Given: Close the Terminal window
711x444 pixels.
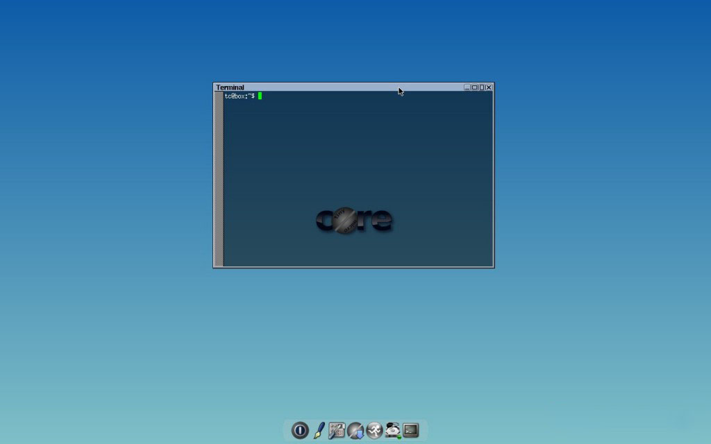Looking at the screenshot, I should (x=489, y=87).
